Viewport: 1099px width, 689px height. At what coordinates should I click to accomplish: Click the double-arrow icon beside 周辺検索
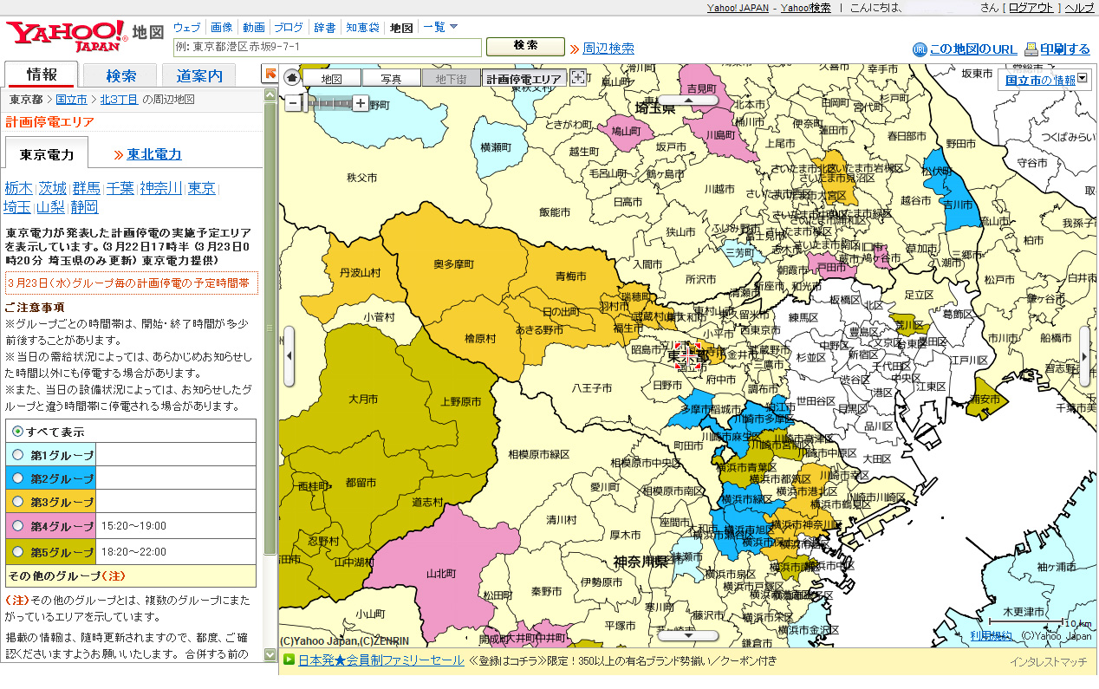tap(574, 49)
